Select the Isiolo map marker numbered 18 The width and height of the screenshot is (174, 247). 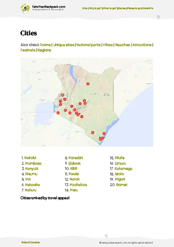click(x=84, y=101)
